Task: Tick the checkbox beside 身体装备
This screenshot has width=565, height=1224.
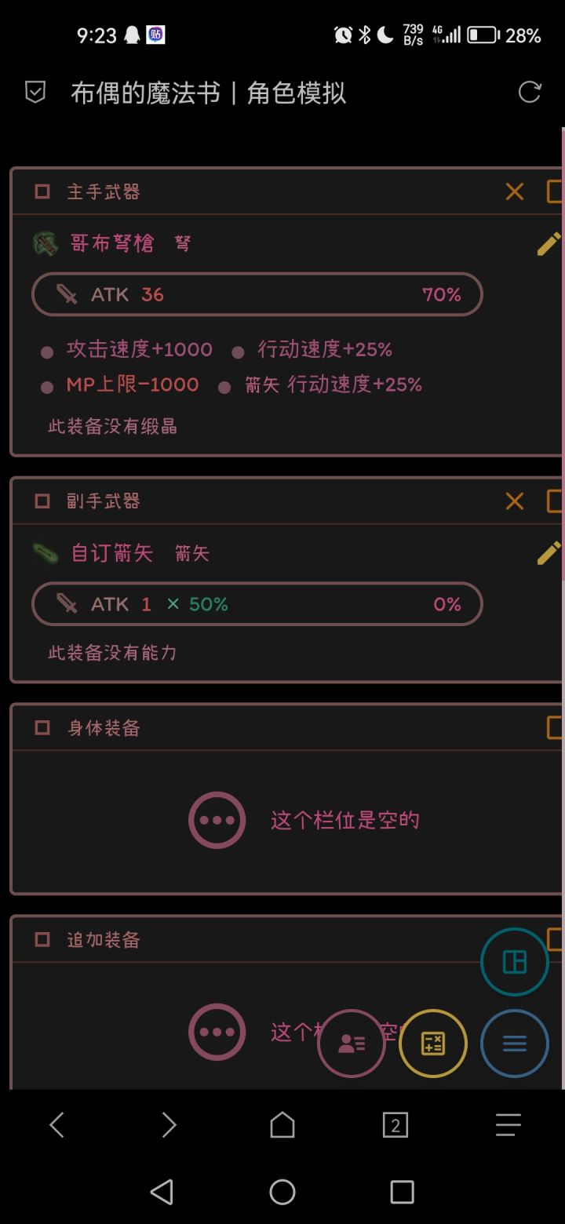Action: coord(41,727)
